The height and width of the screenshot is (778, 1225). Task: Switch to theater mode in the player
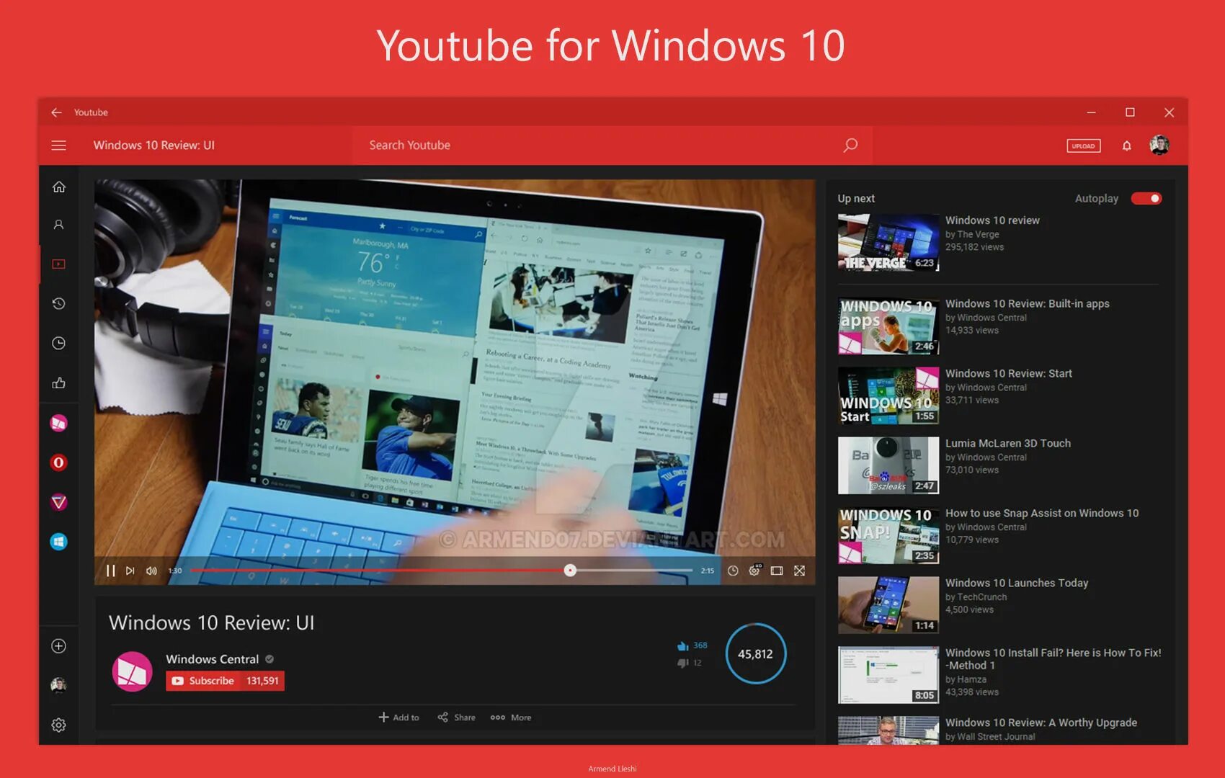(777, 571)
